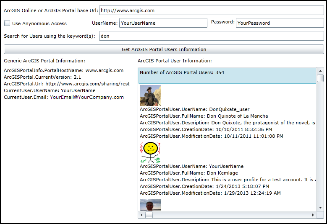Screen dimensions: 327x224
Task: Select the test account Description line
Action: 228,180
